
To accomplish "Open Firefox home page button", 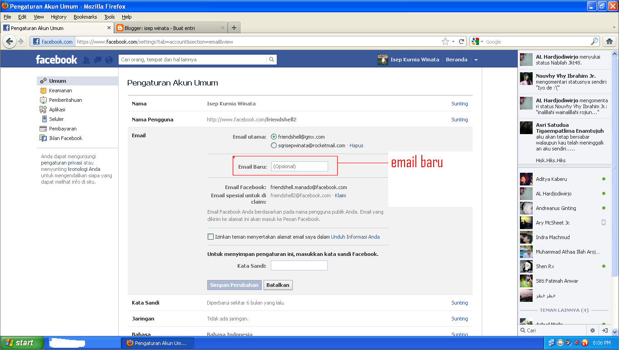I will 609,41.
